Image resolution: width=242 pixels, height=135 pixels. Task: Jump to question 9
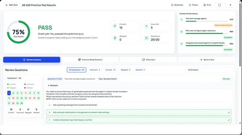click(x=9, y=98)
